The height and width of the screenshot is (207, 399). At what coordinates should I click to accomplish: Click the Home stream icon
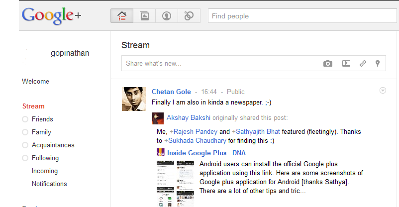tap(122, 16)
